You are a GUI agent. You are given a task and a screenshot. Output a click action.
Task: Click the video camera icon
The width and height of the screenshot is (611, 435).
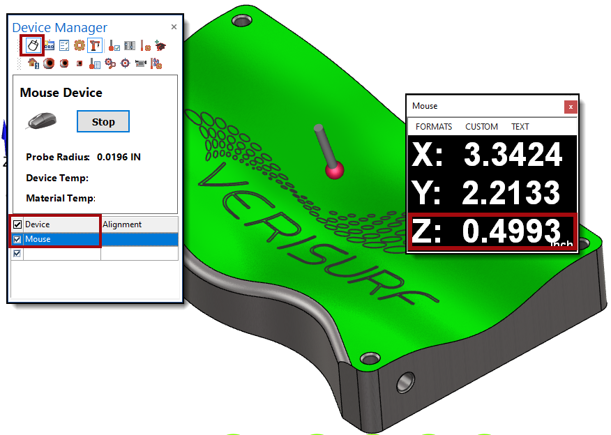141,63
